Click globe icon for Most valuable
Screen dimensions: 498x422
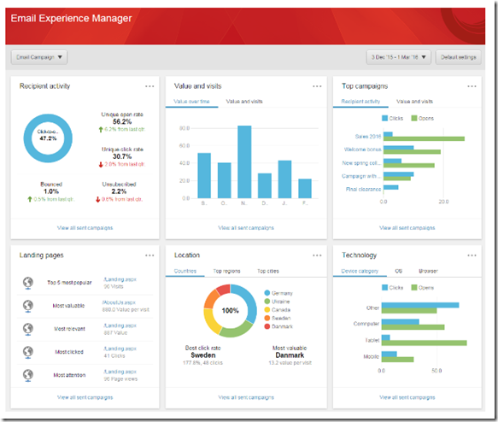(x=28, y=306)
